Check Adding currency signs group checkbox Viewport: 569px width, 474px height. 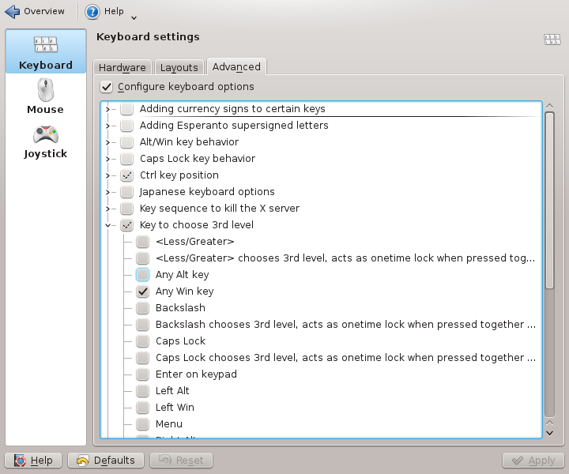point(126,109)
